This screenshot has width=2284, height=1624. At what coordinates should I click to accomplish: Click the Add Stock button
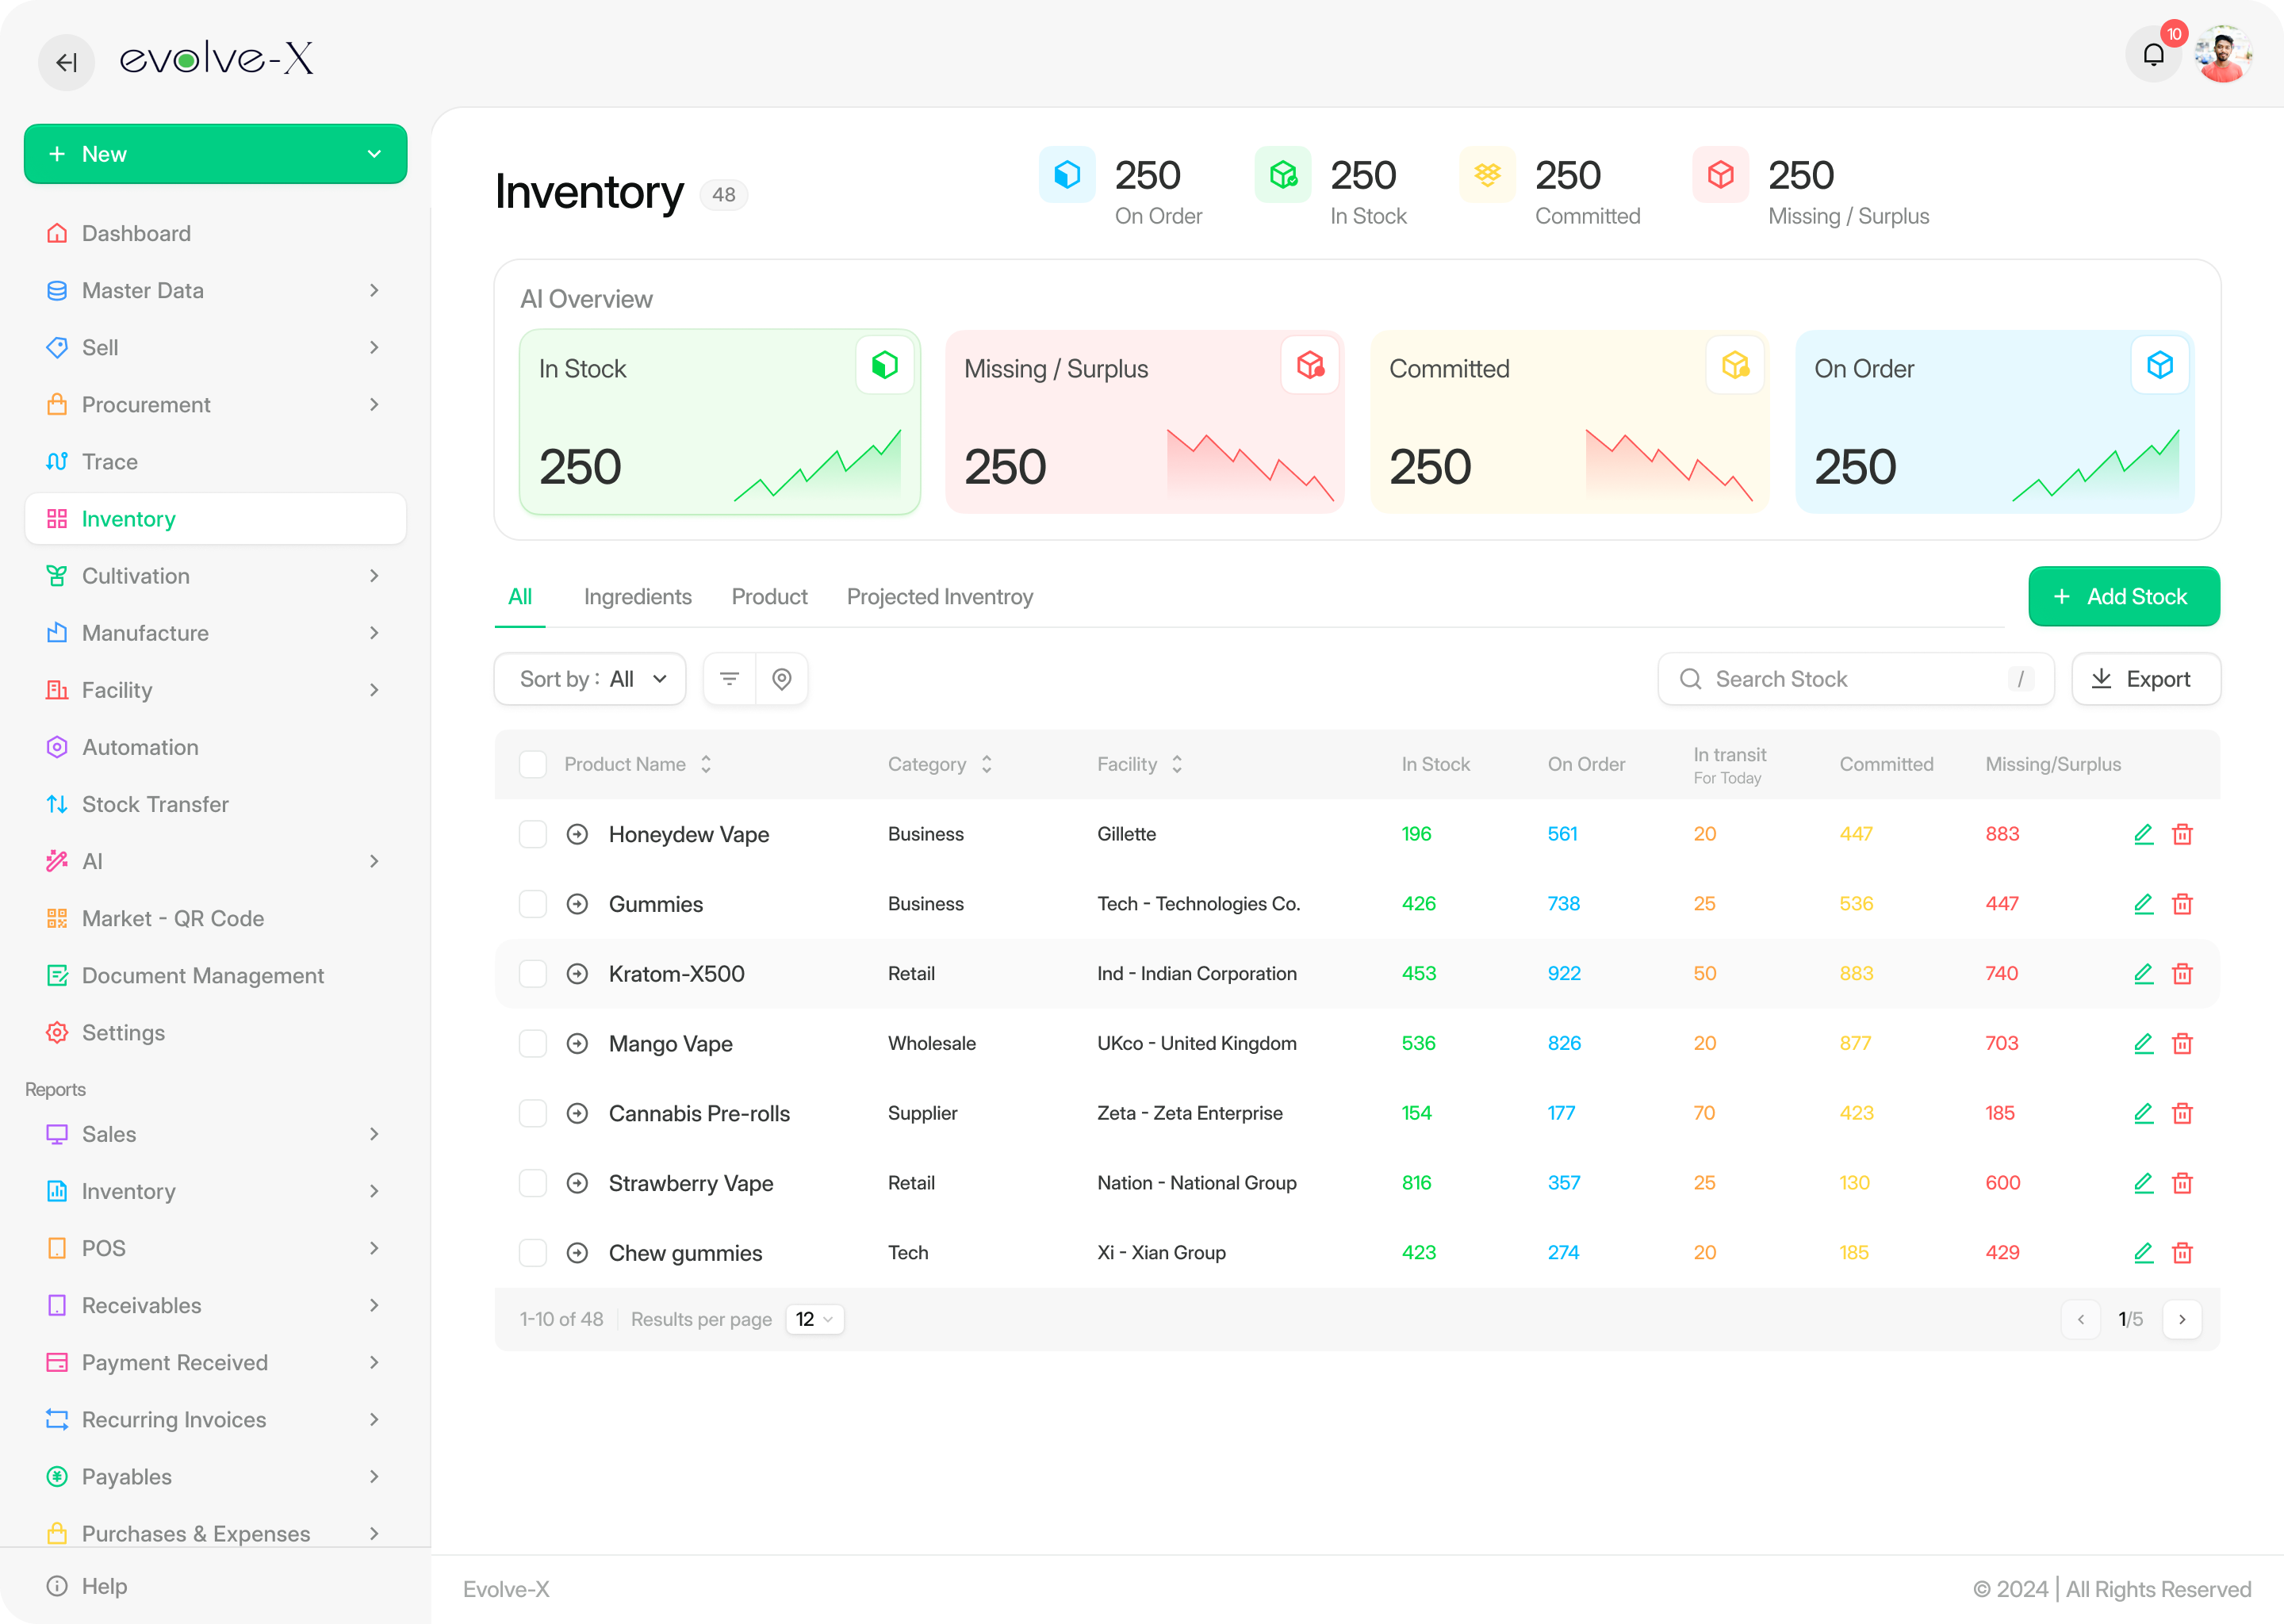pyautogui.click(x=2123, y=597)
